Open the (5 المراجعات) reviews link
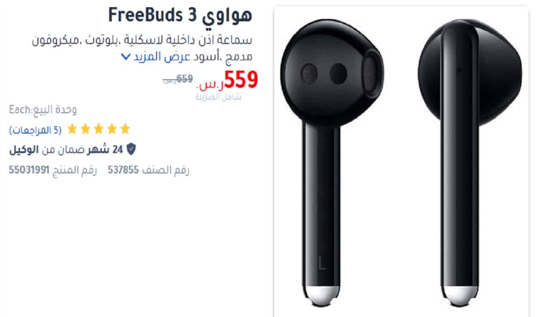 [35, 130]
